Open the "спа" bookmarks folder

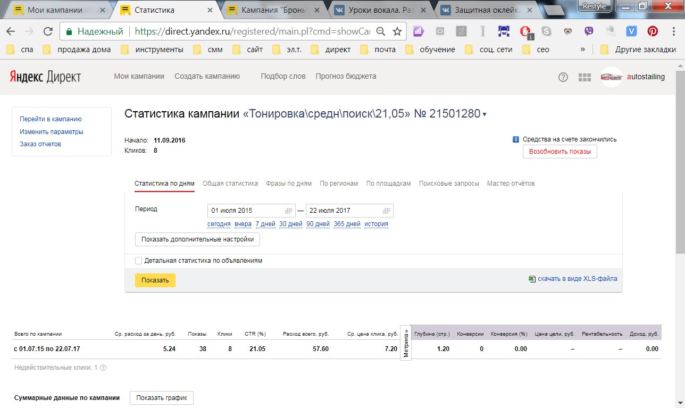click(x=19, y=49)
